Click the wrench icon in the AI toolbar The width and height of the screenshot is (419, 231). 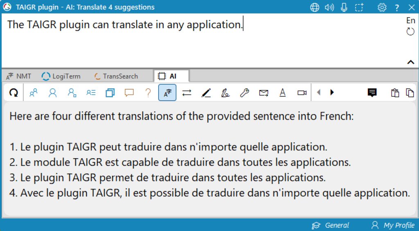[244, 93]
